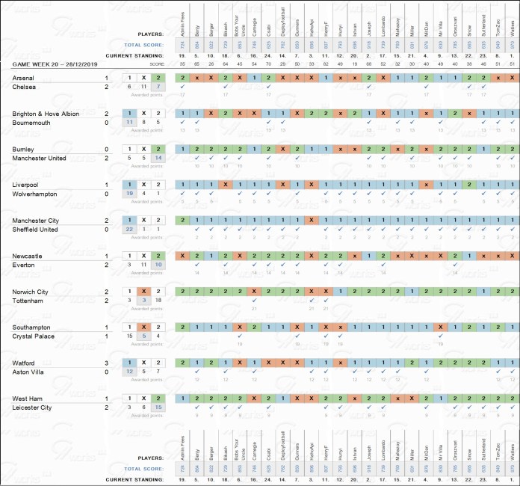Select the green 2 result box for West Ham–Leicester
The image size is (520, 486).
coord(158,399)
